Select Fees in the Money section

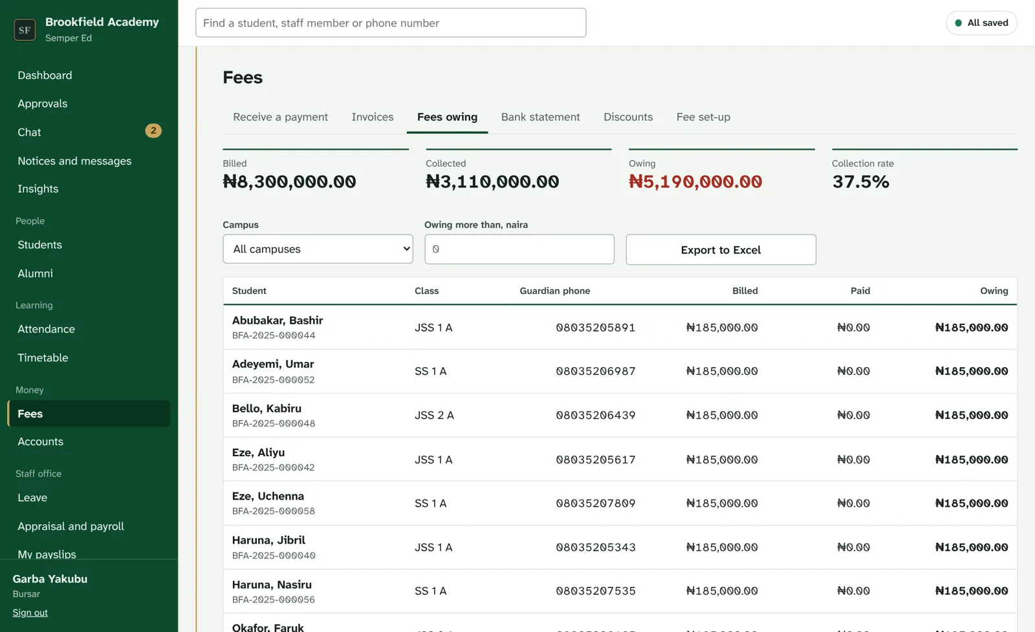click(89, 414)
